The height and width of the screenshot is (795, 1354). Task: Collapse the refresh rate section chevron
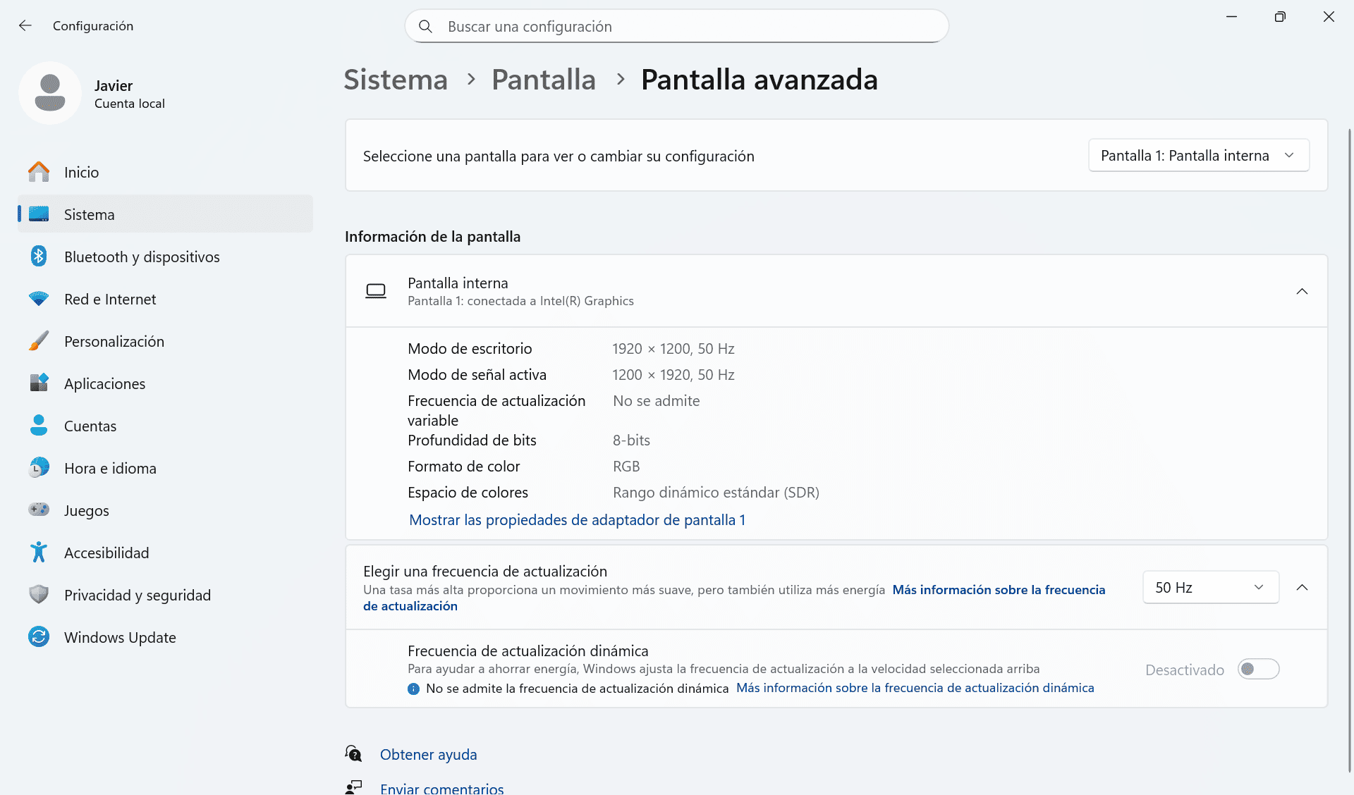coord(1302,587)
